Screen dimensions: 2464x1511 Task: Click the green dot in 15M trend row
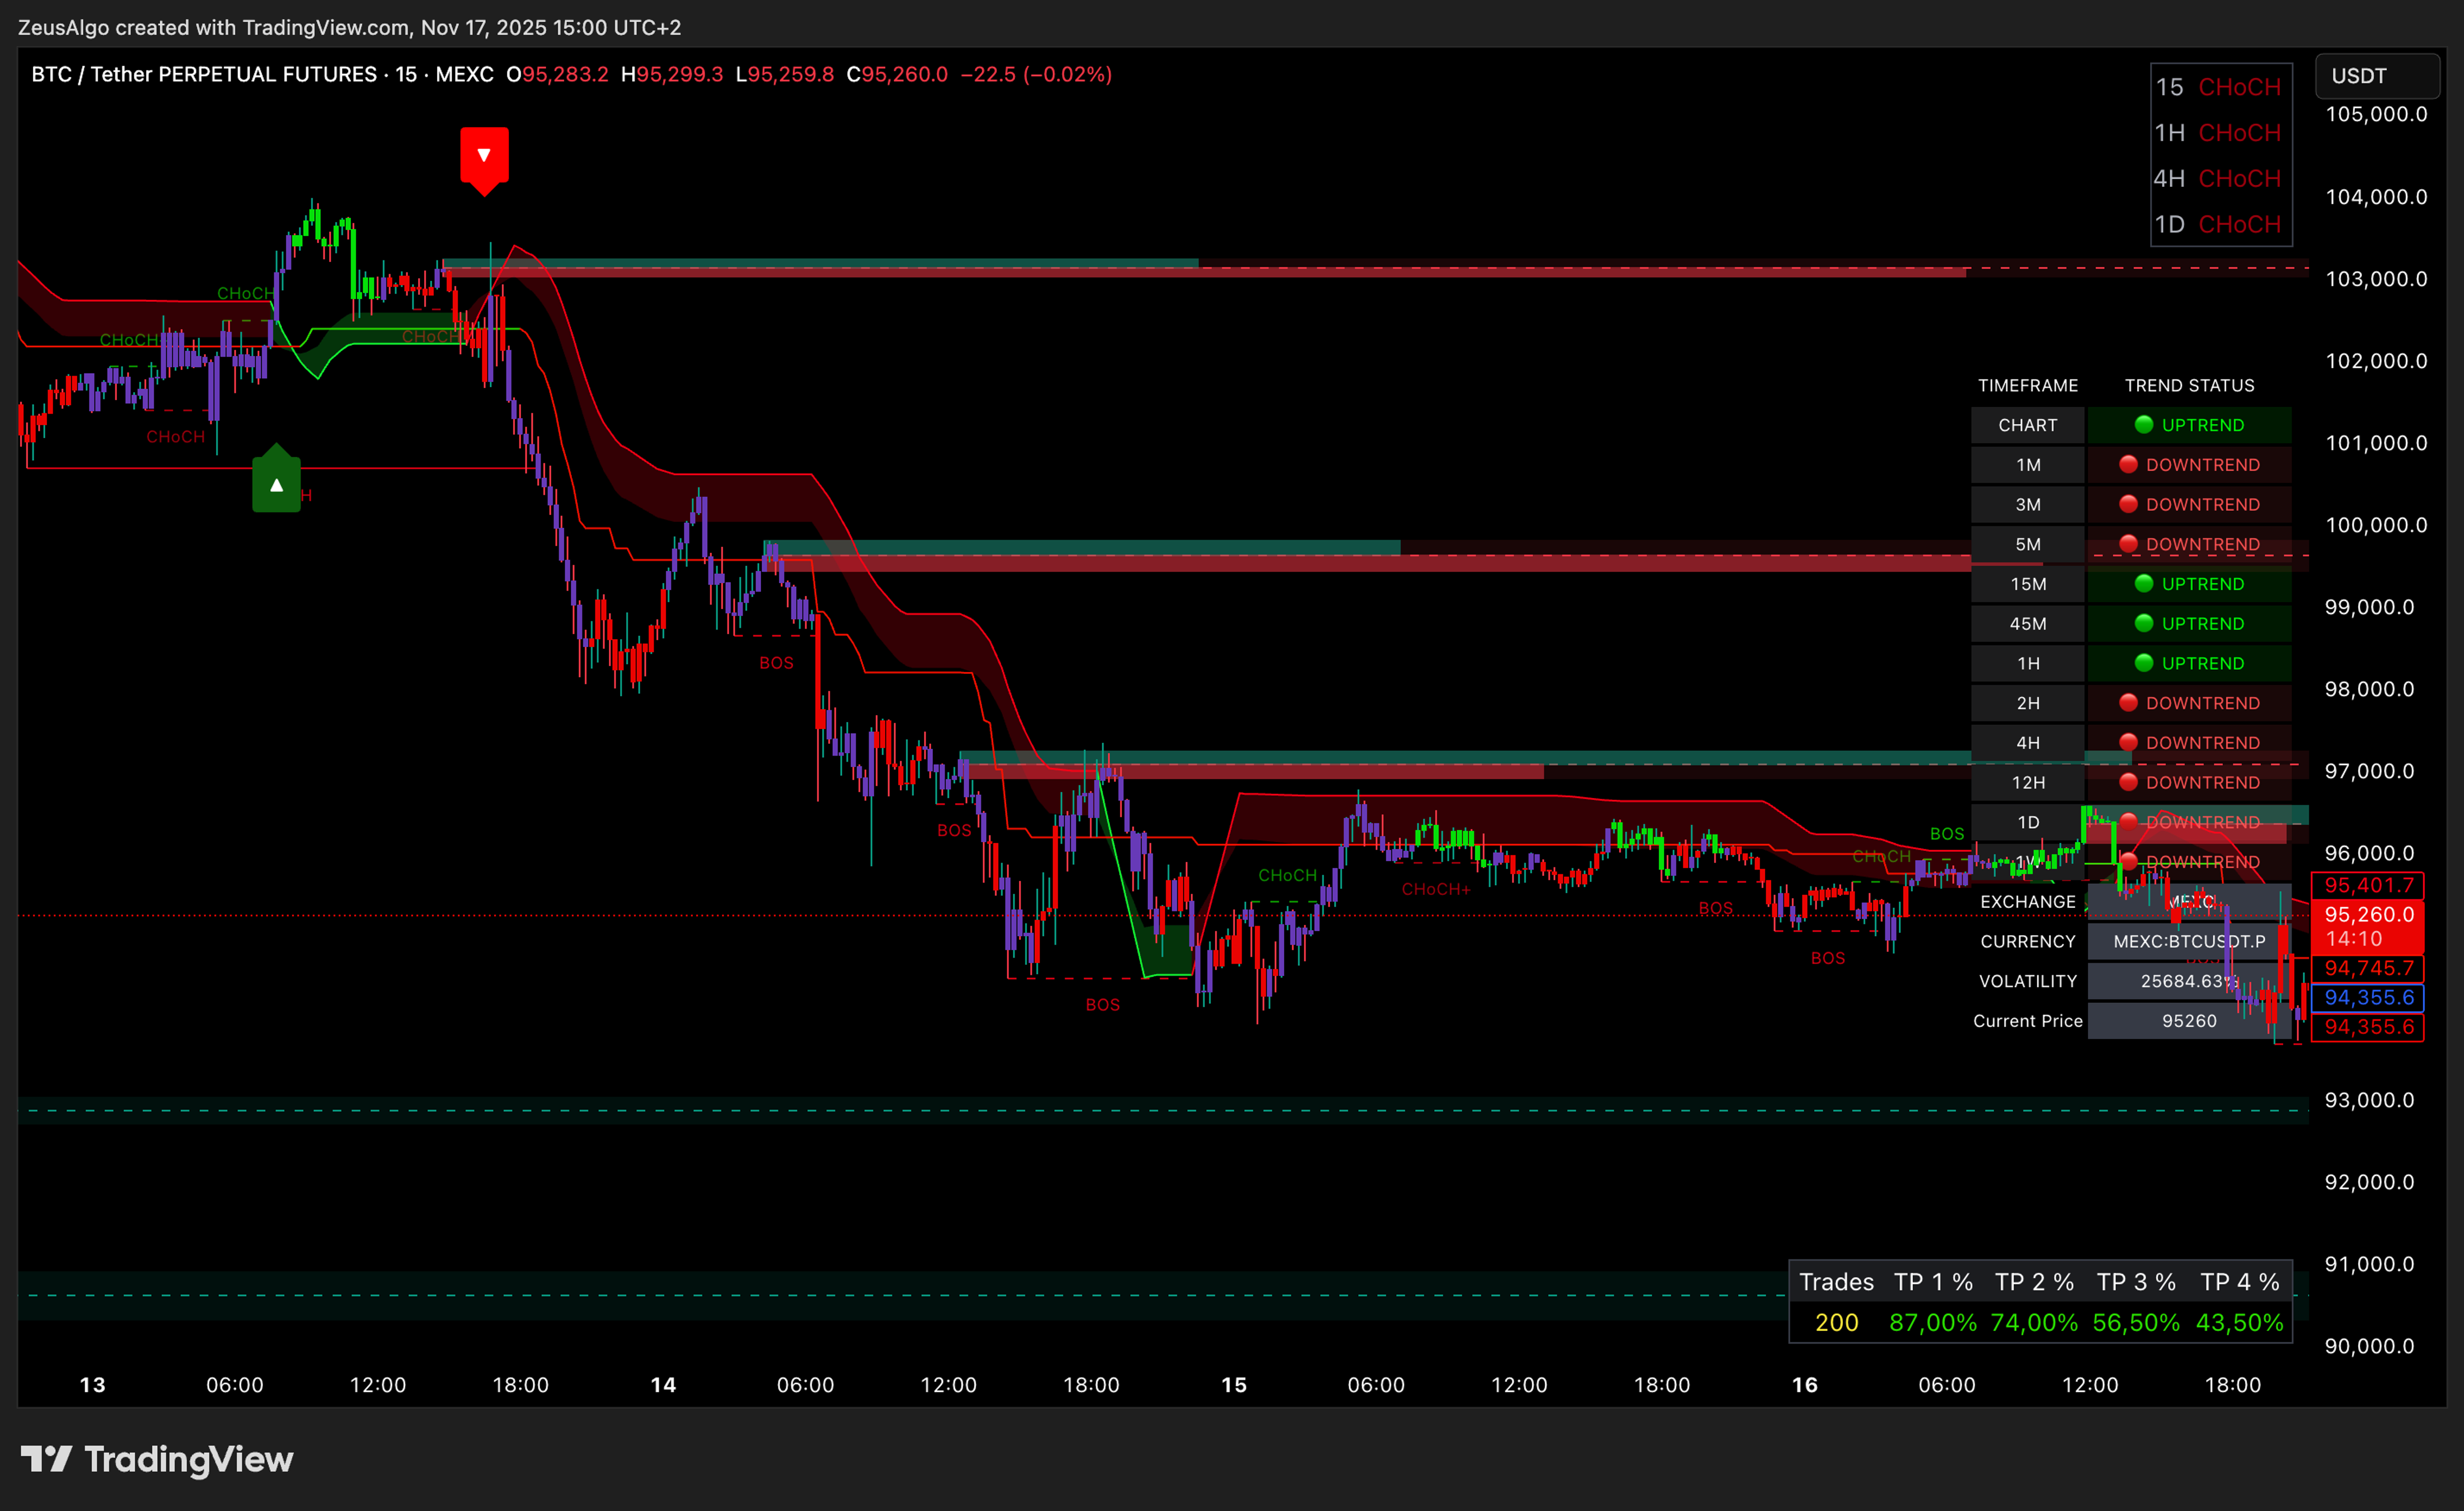pos(2143,583)
